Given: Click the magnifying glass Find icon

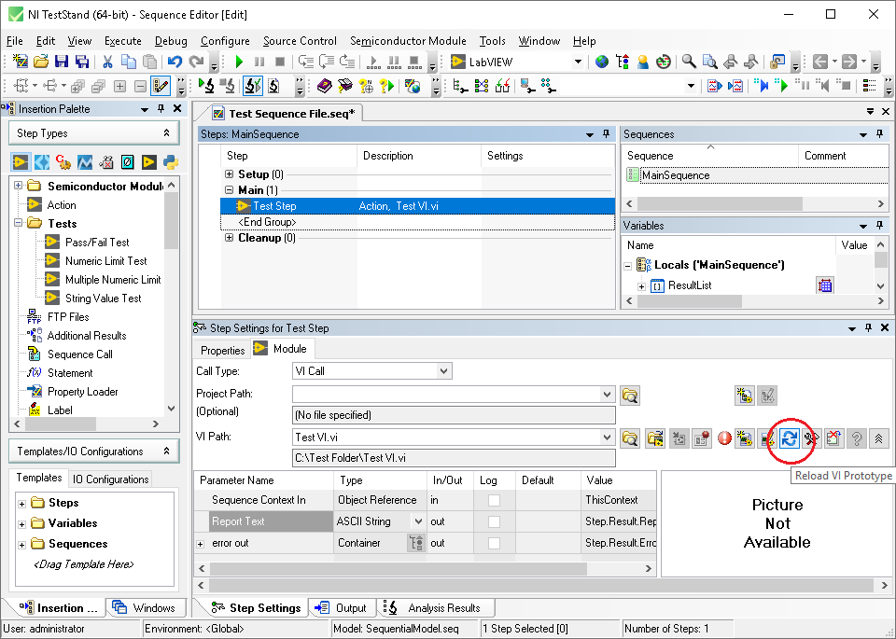Looking at the screenshot, I should tap(689, 62).
